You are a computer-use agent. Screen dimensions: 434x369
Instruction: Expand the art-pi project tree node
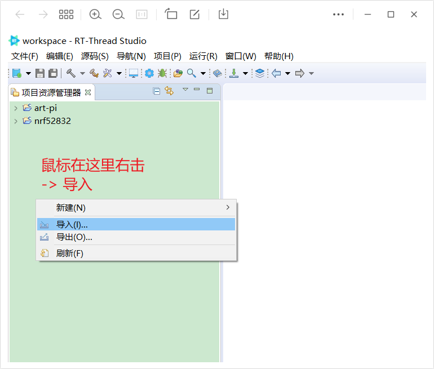tap(16, 108)
